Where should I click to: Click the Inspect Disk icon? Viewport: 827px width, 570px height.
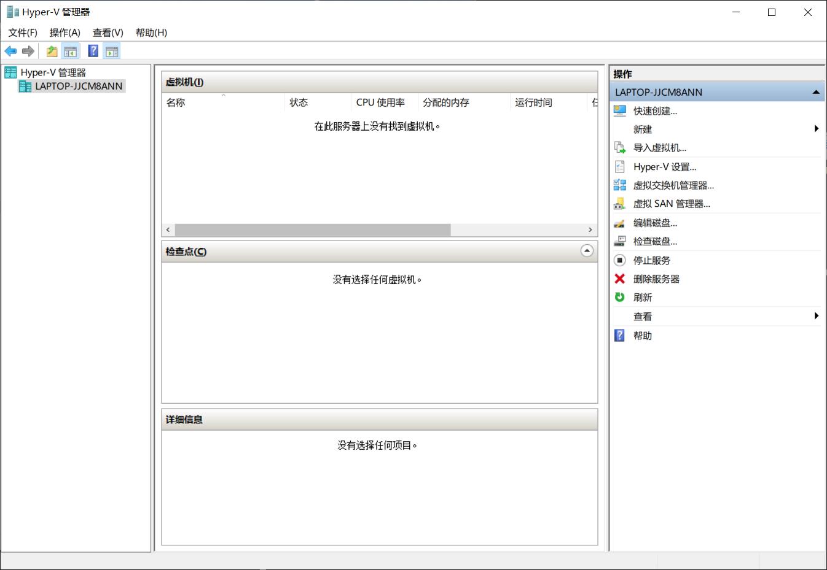[x=620, y=241]
